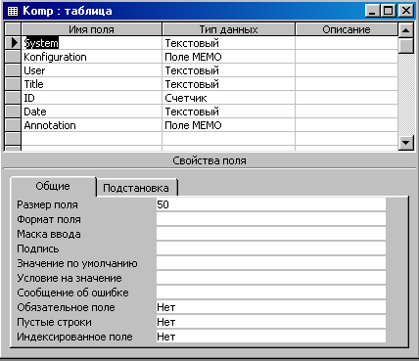Close the Komp table window
Viewport: 419px width, 361px height.
(x=406, y=11)
